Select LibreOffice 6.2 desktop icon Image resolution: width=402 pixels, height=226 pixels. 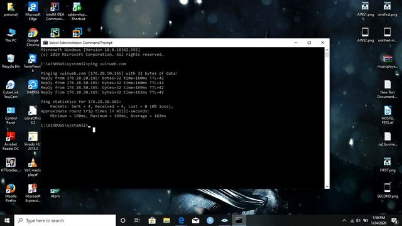pos(33,115)
